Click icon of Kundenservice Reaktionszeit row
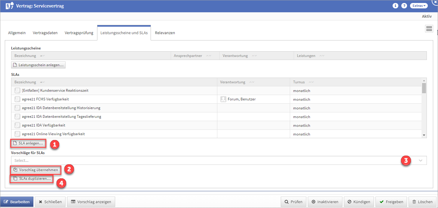Viewport: 438px width, 208px height. [17, 91]
